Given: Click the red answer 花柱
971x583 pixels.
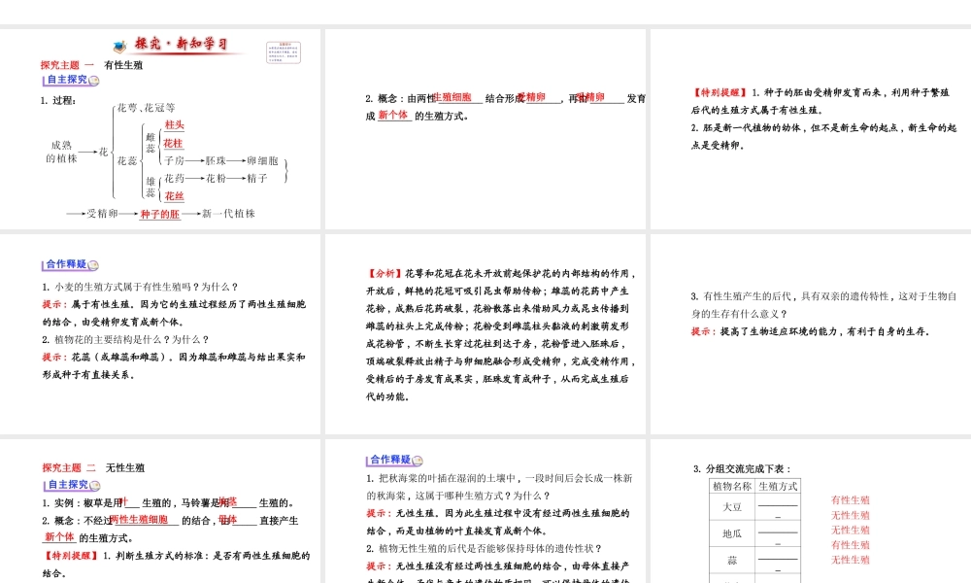Looking at the screenshot, I should [174, 144].
